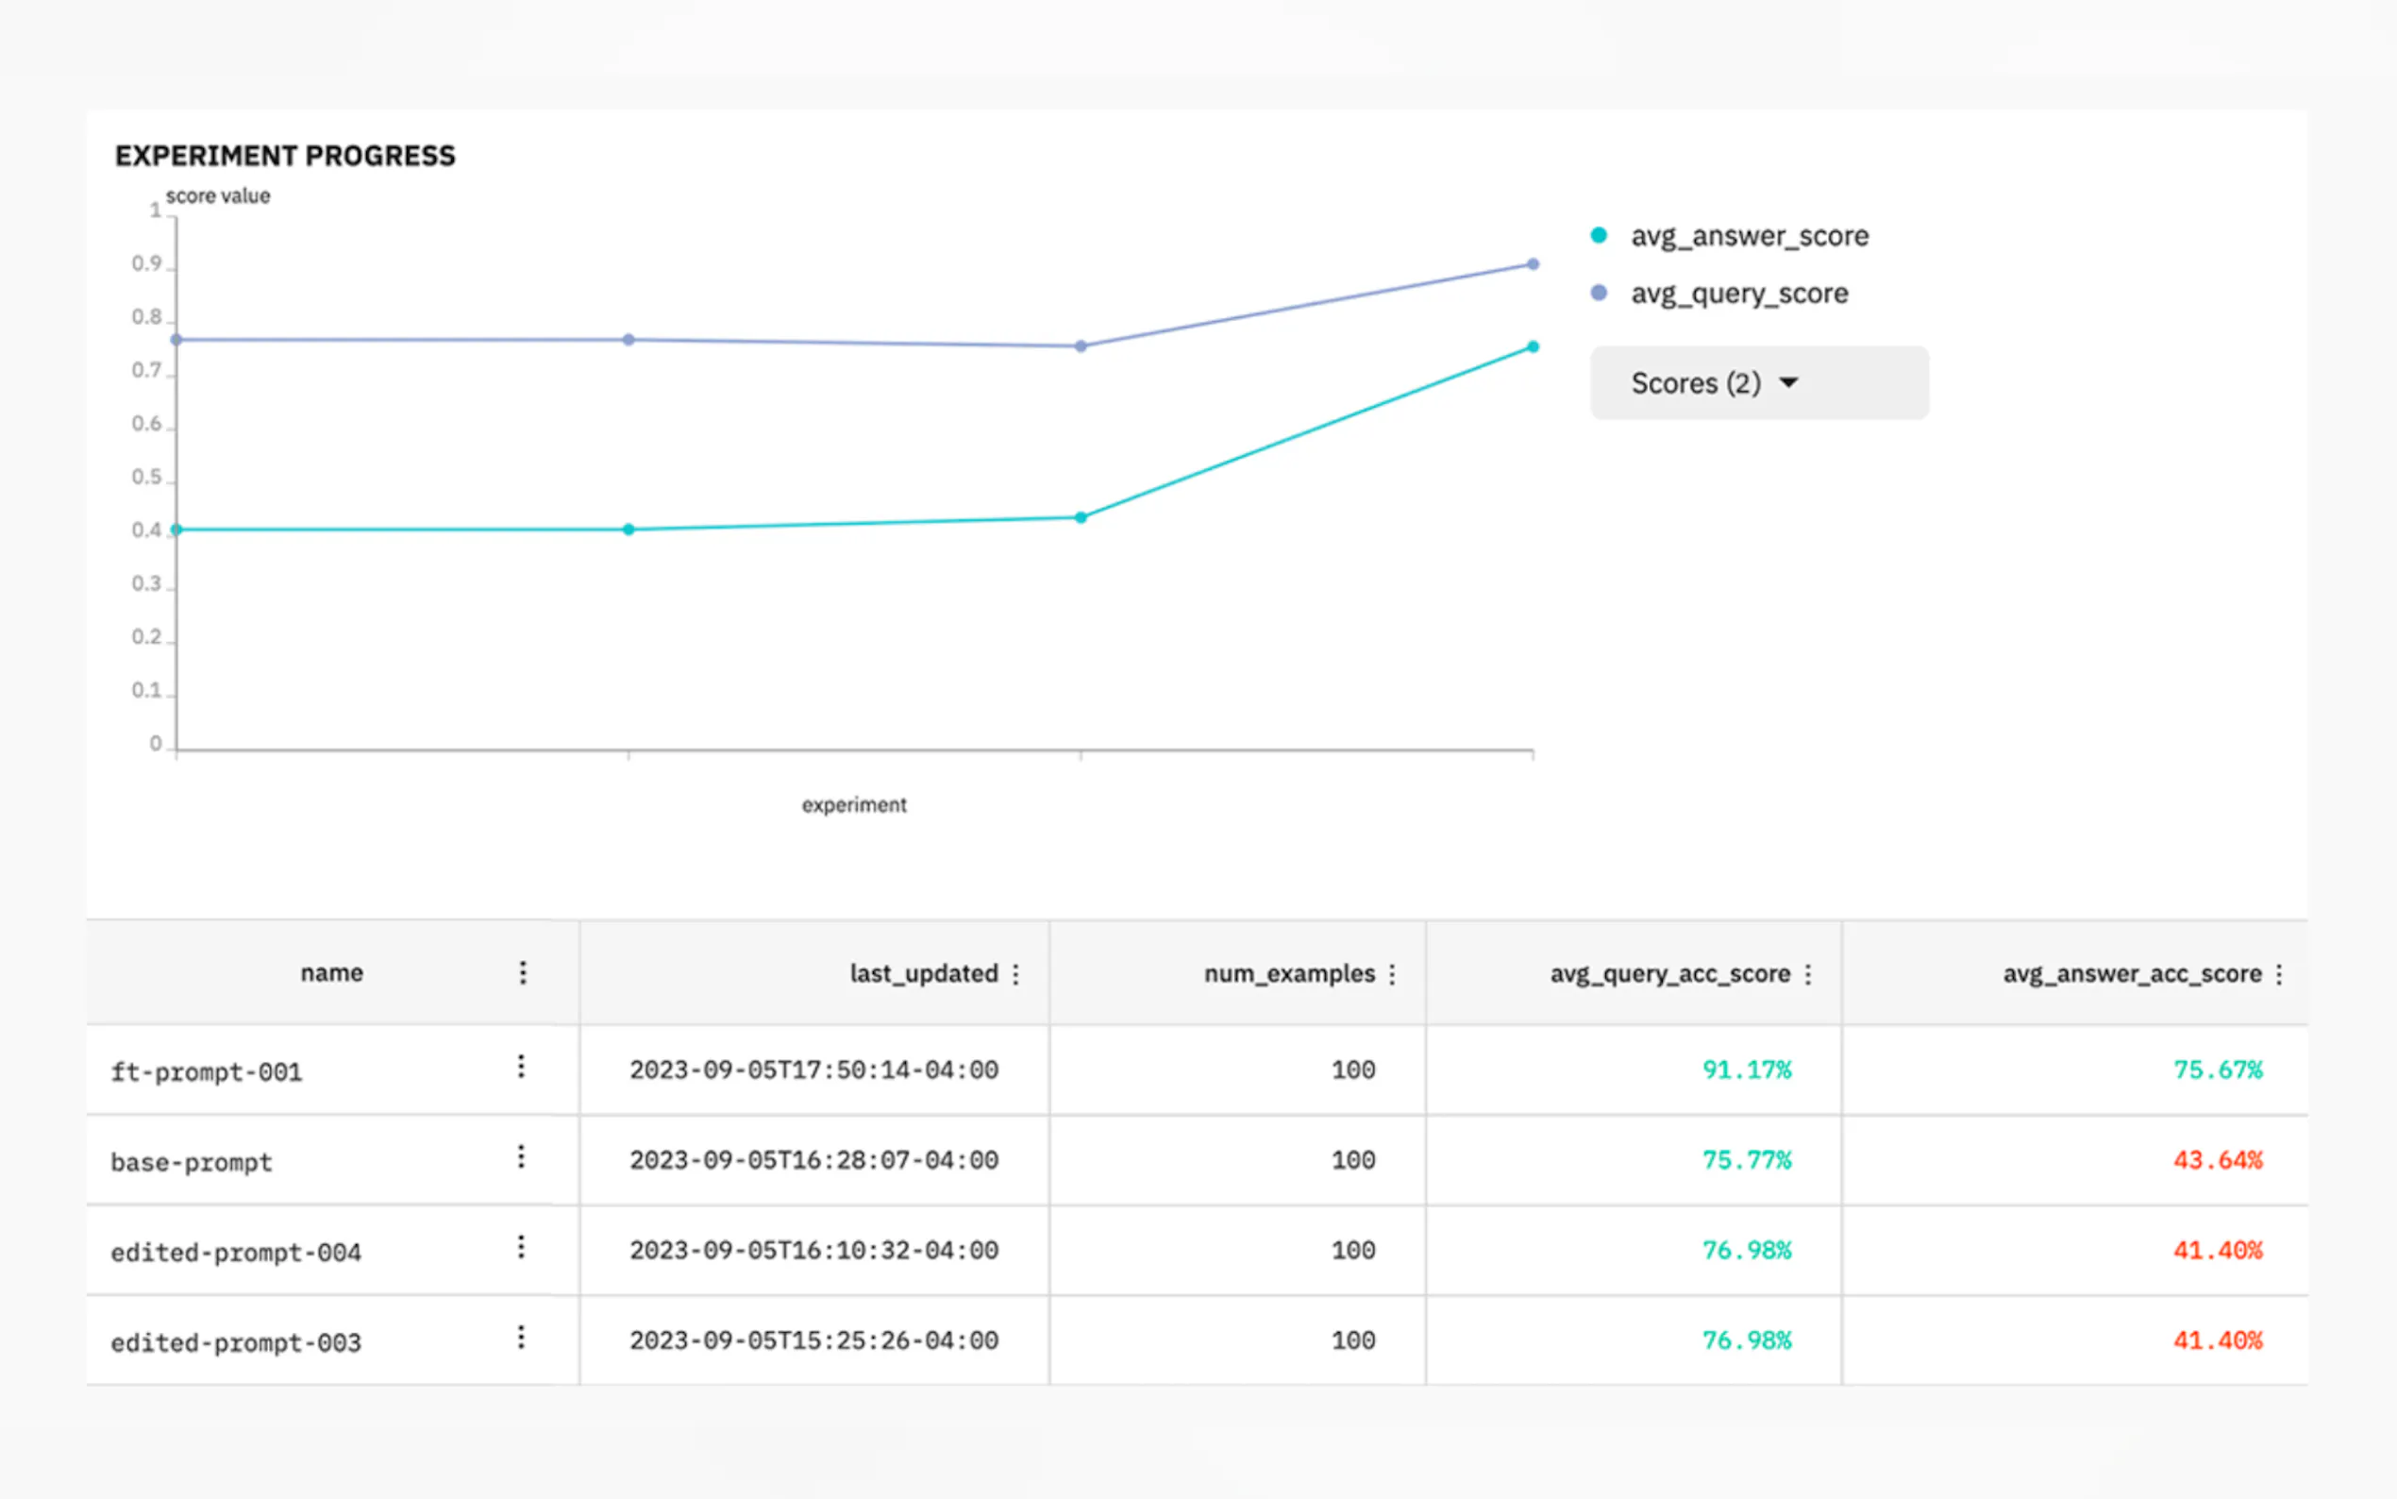The image size is (2397, 1499).
Task: Click the teal avg_answer_score legend color dot
Action: point(1599,236)
